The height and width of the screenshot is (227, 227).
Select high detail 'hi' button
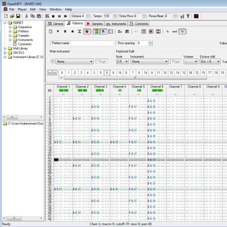click(182, 31)
